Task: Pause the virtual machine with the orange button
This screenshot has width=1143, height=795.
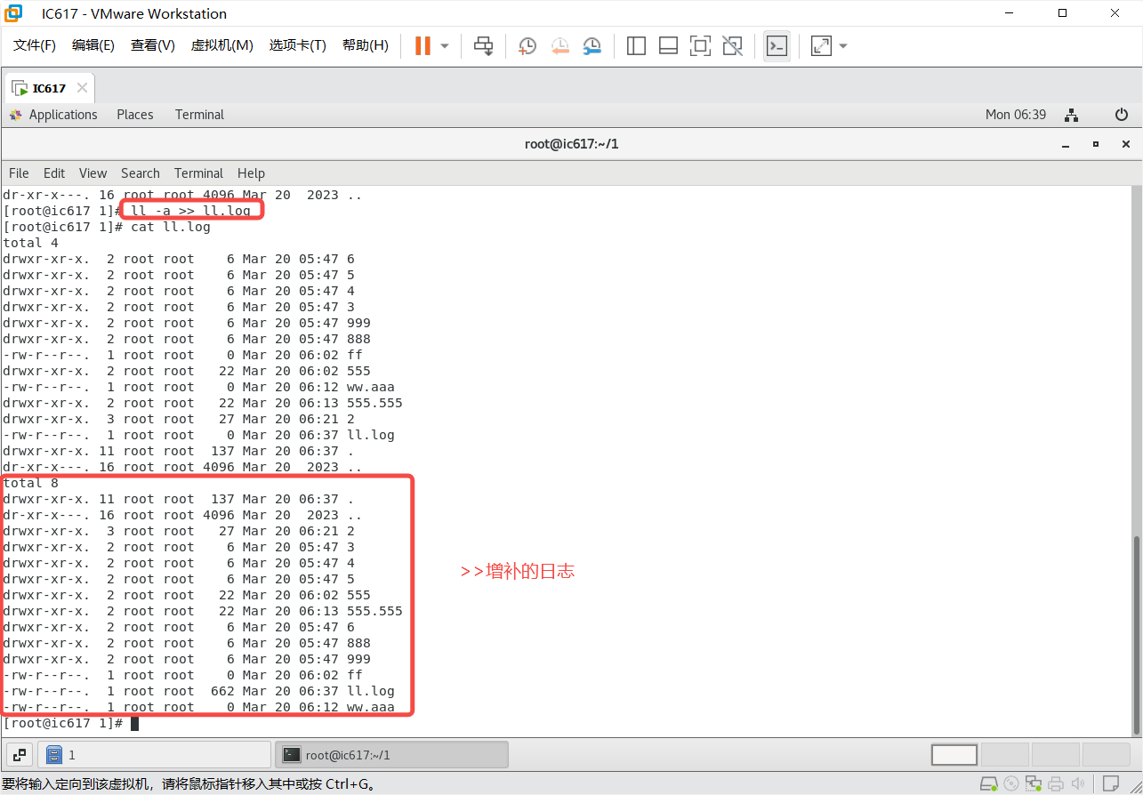Action: [423, 45]
